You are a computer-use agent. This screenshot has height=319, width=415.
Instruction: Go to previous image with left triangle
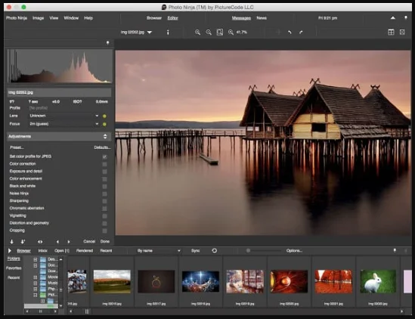(57, 242)
